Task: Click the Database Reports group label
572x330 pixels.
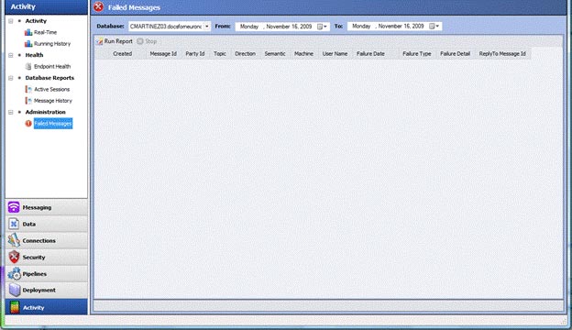Action: pyautogui.click(x=49, y=78)
